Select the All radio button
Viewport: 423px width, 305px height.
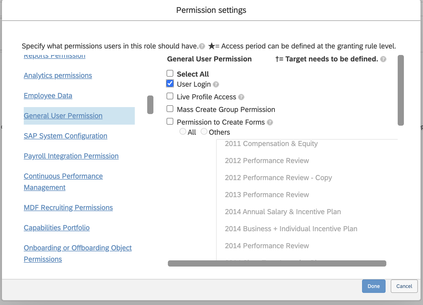[x=183, y=132]
